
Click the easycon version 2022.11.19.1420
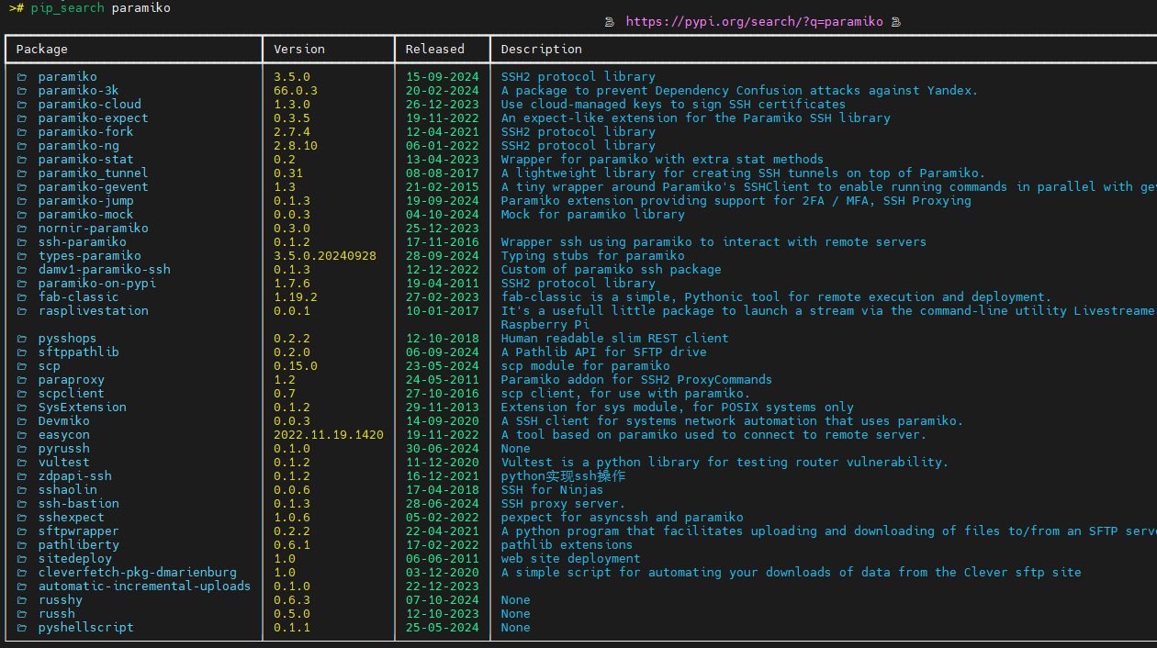[x=328, y=435]
